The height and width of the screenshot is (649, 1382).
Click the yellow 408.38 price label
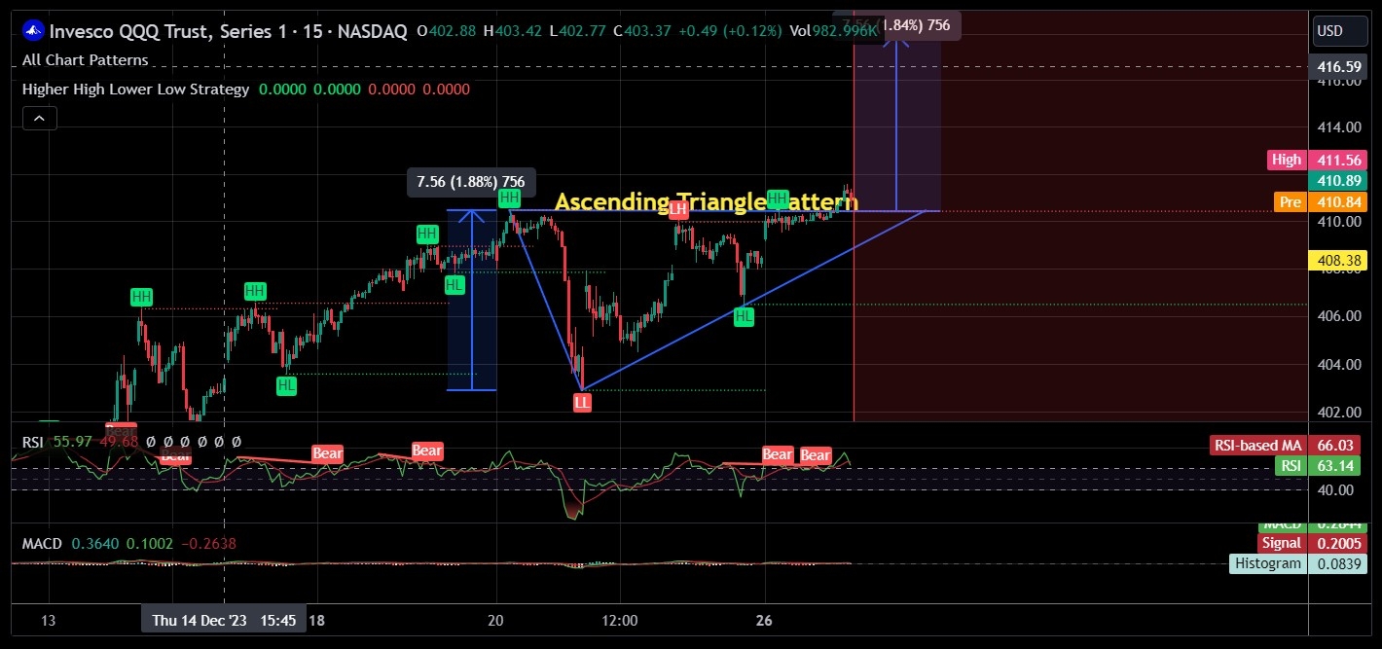click(x=1338, y=261)
